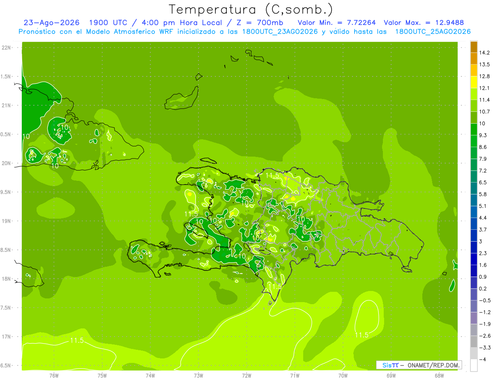
Task: Click blue swatch between 3 and 3.7
Action: (x=474, y=236)
